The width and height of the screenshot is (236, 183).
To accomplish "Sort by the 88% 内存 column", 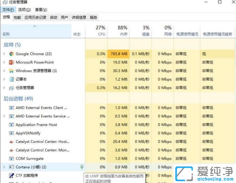I will click(118, 31).
